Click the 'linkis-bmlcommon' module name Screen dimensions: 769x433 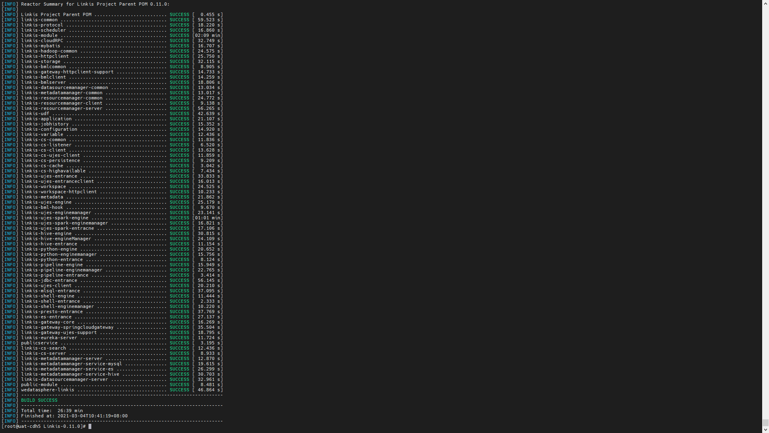click(43, 67)
